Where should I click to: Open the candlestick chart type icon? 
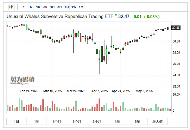11,7
